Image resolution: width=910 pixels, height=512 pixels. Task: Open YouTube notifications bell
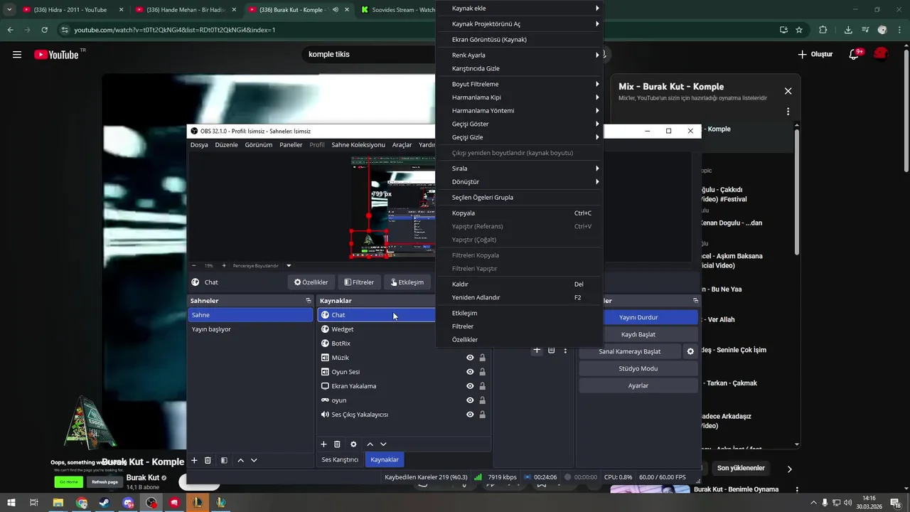(855, 54)
